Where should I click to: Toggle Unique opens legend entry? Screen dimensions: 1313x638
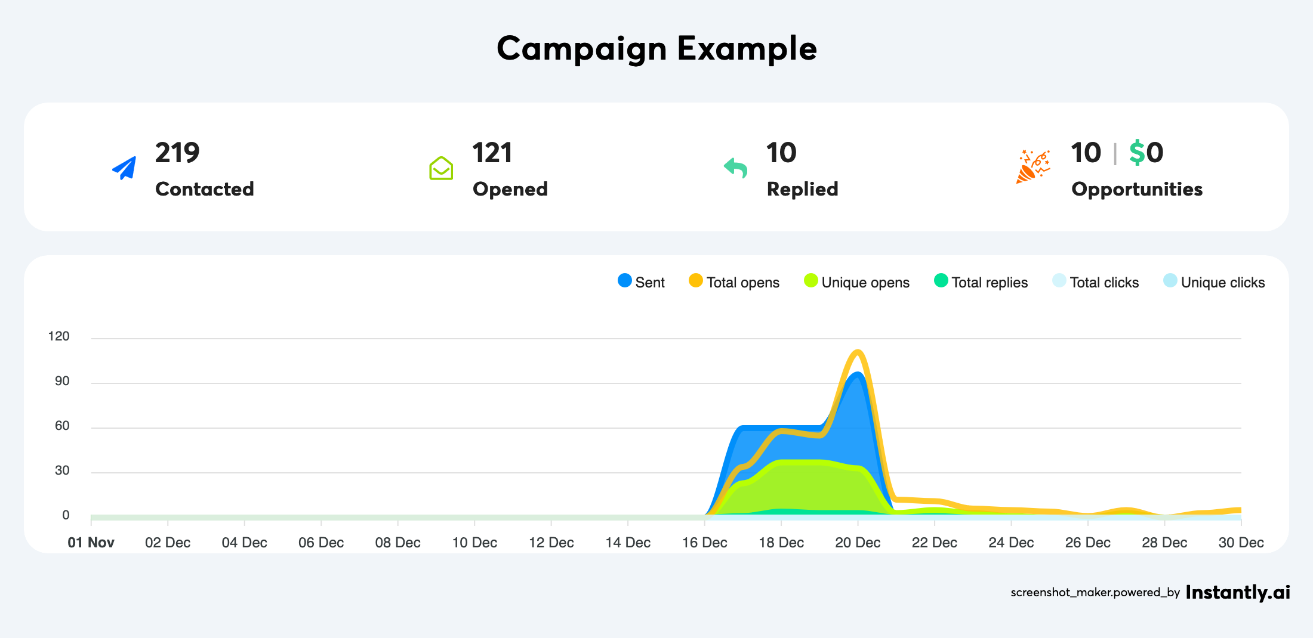856,282
